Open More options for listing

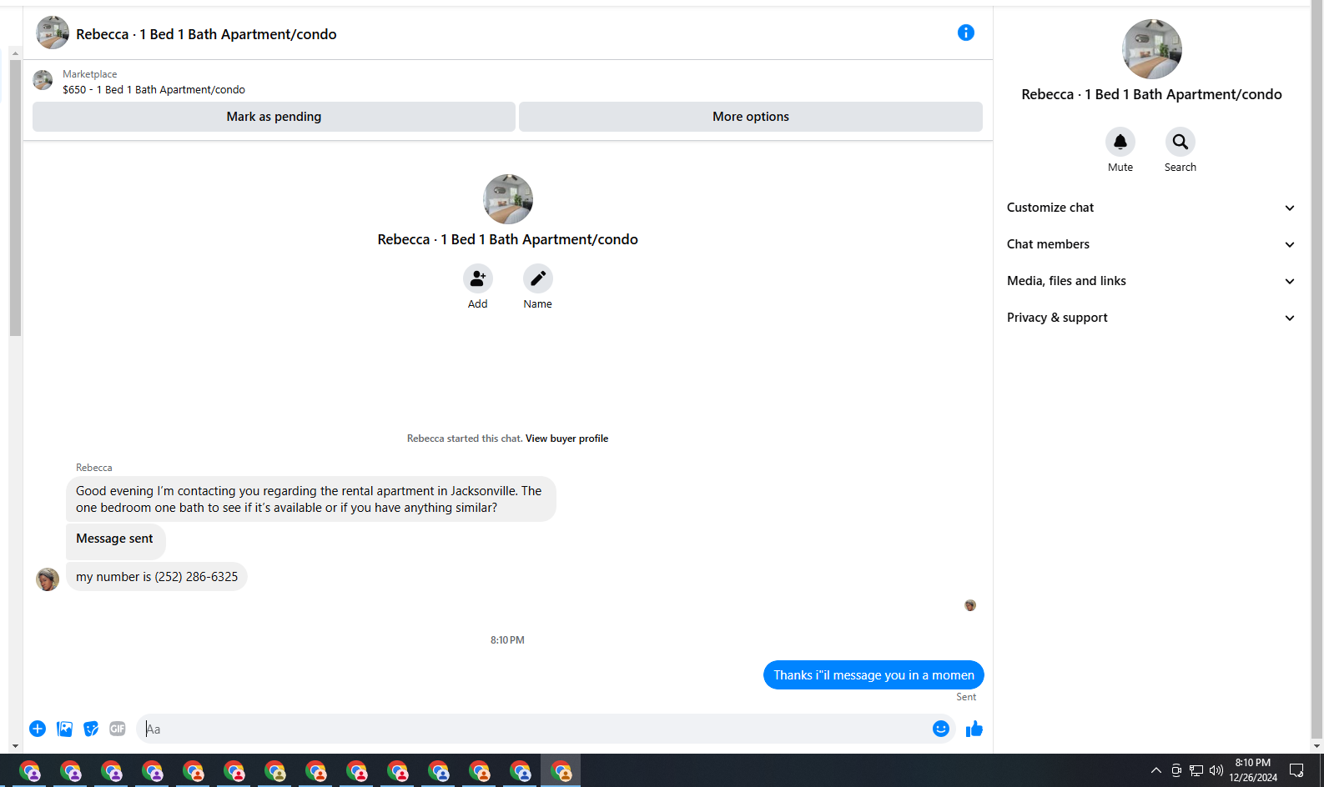pos(751,117)
